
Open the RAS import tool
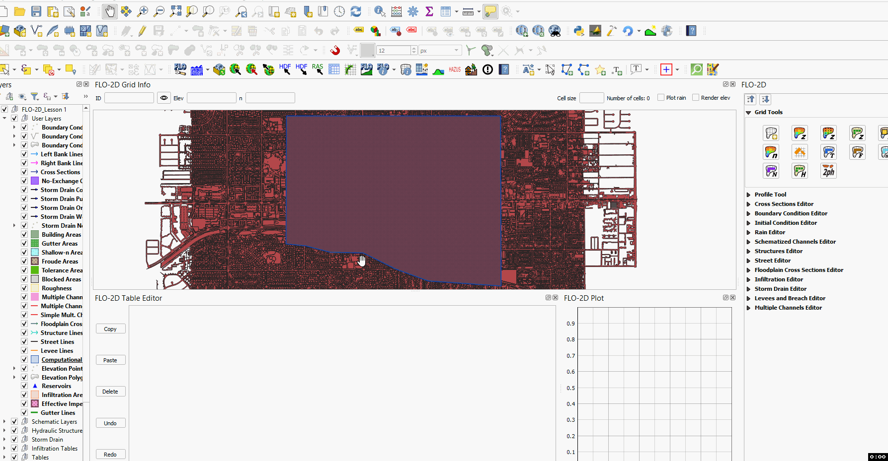point(317,69)
